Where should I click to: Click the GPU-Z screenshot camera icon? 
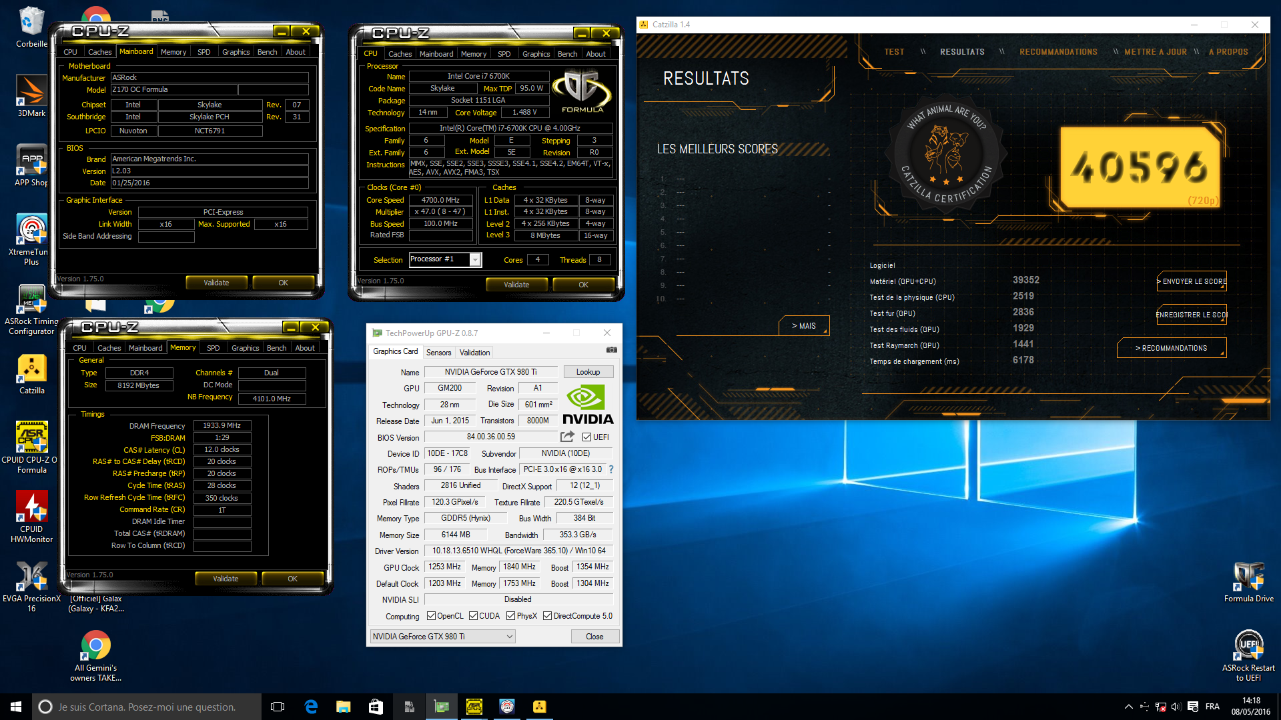tap(611, 350)
